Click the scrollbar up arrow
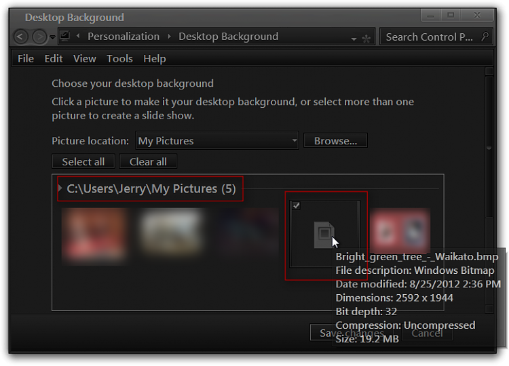This screenshot has height=366, width=509. pos(489,71)
